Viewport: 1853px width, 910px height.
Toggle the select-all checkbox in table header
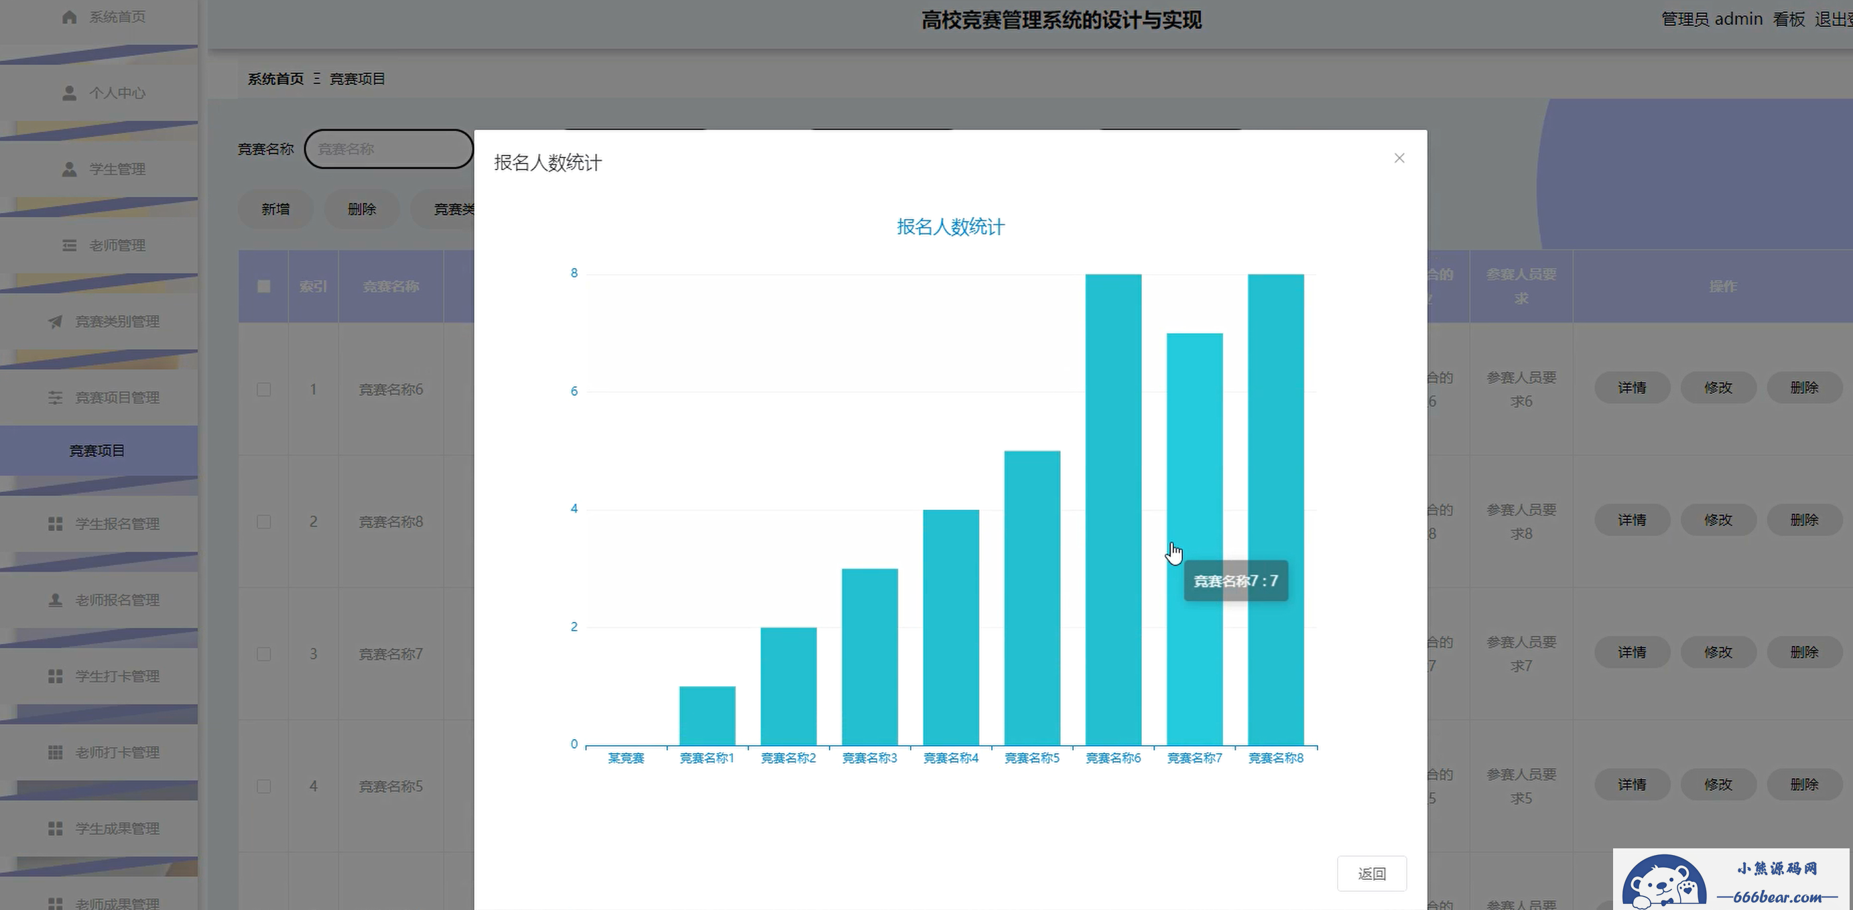coord(264,286)
